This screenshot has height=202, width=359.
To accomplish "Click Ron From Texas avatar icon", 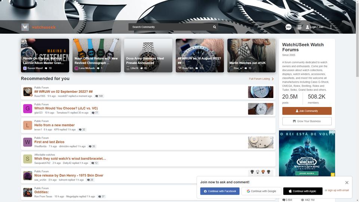I will click(x=27, y=192).
